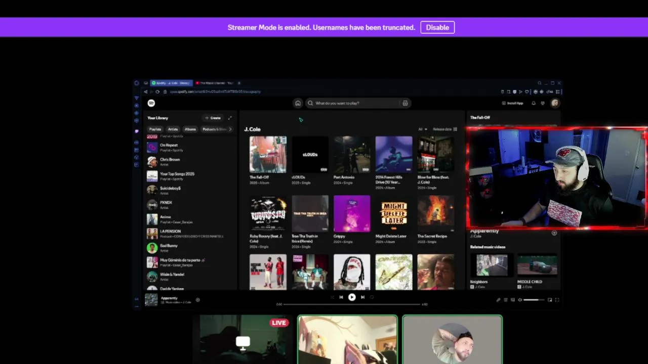Enter full screen via player bar icon
The width and height of the screenshot is (648, 364).
pos(557,300)
